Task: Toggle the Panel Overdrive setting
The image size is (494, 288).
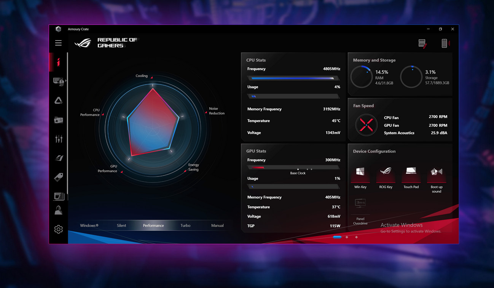Action: tap(360, 212)
